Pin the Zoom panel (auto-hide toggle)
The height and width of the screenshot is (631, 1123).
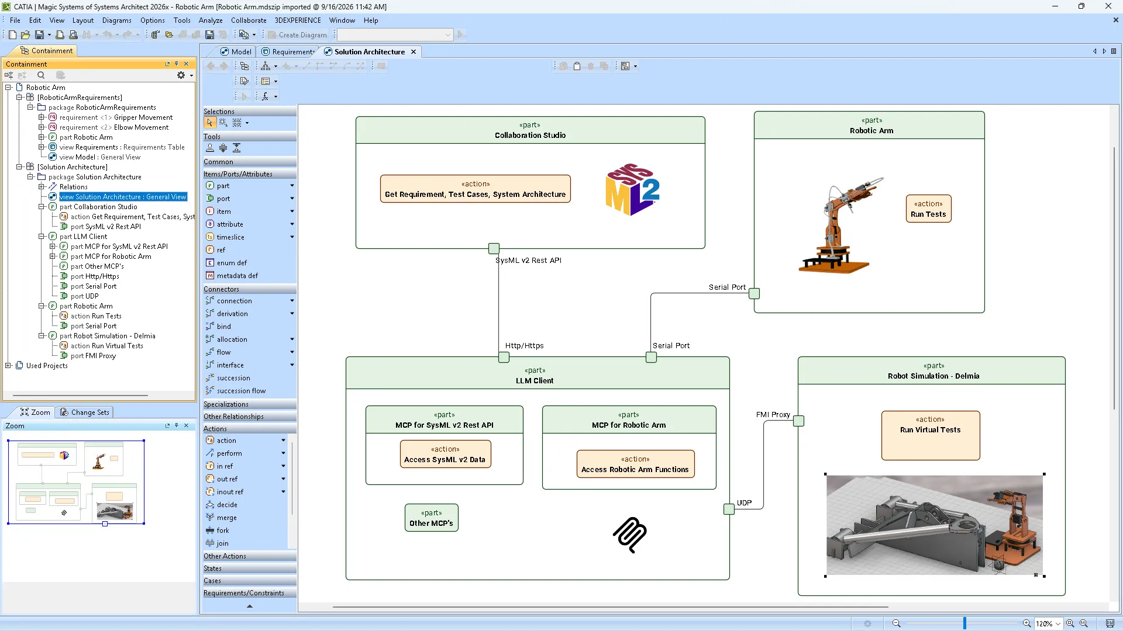point(177,425)
